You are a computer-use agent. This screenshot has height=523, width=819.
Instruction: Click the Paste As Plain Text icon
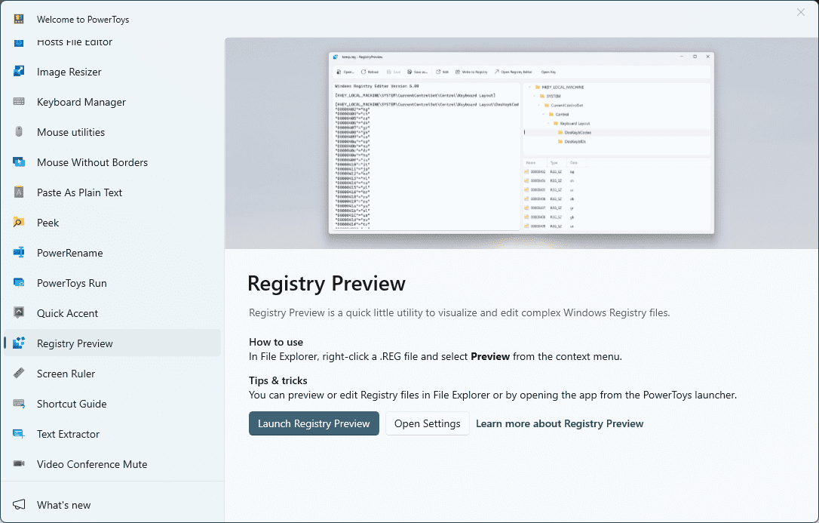[19, 192]
